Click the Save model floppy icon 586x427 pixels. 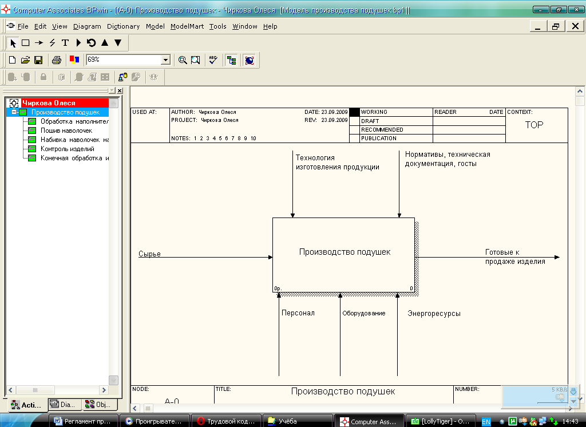[38, 60]
